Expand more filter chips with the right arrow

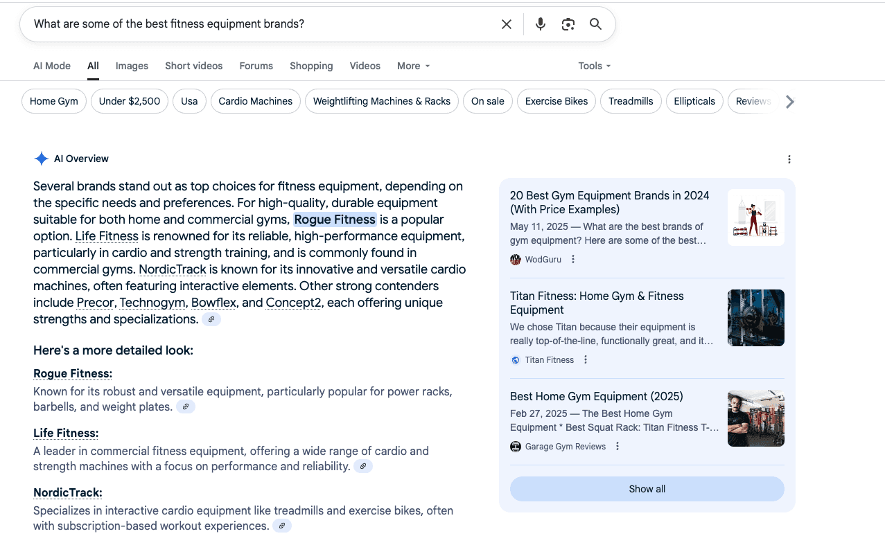pyautogui.click(x=789, y=101)
